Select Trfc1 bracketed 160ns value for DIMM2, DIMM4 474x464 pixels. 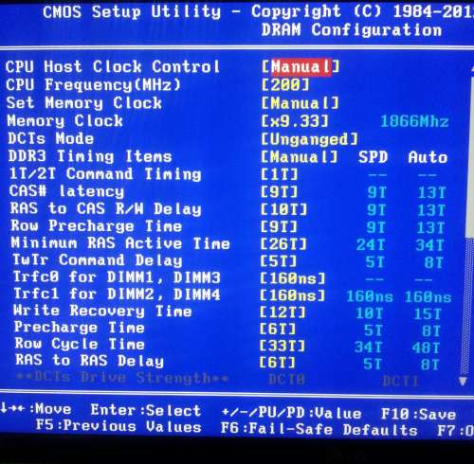click(x=292, y=295)
